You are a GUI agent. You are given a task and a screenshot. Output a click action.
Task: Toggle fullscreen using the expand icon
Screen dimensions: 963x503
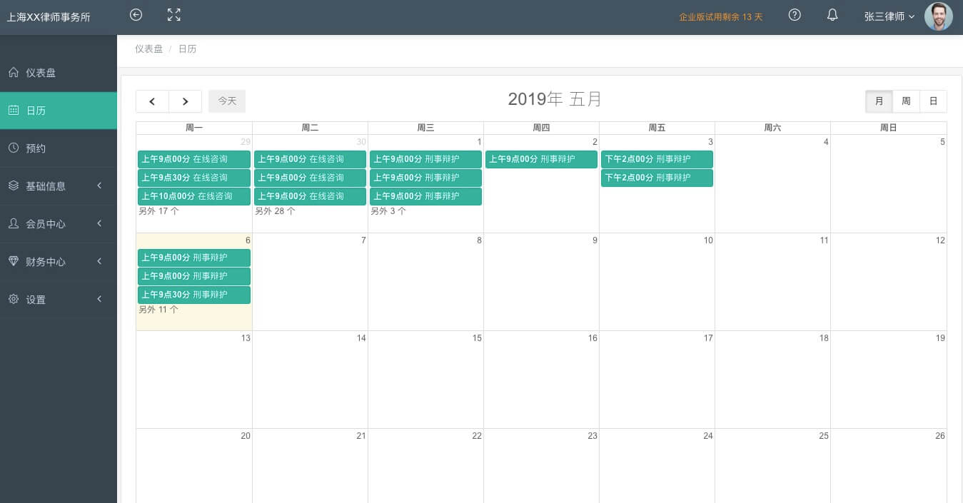click(x=173, y=15)
